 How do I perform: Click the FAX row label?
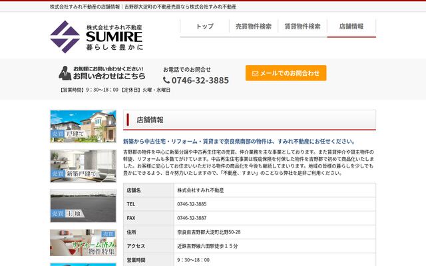tap(130, 218)
